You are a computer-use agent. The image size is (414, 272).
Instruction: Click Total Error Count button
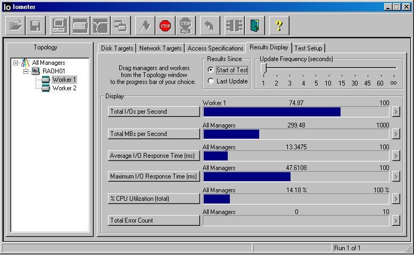tap(154, 220)
